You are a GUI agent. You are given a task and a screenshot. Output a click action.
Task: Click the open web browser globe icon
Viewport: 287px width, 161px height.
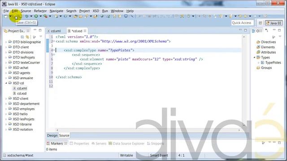[102, 16]
